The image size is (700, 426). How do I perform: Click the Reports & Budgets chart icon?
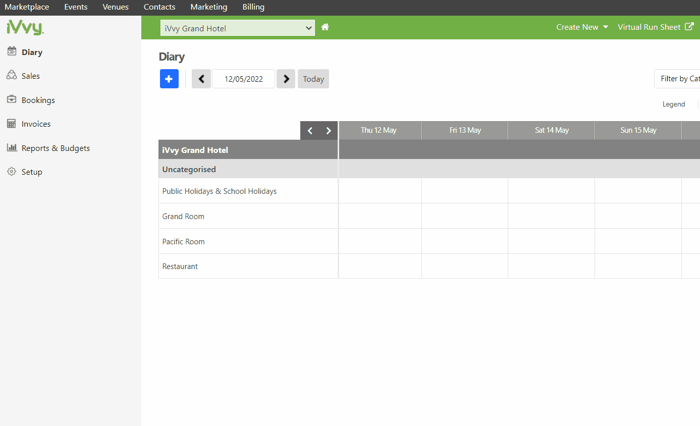pos(12,148)
